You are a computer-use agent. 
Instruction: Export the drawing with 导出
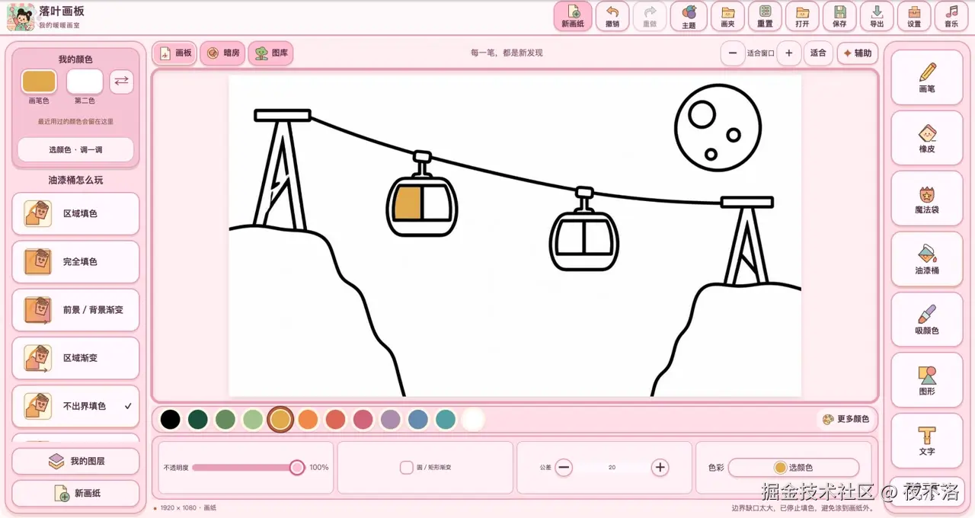(877, 16)
